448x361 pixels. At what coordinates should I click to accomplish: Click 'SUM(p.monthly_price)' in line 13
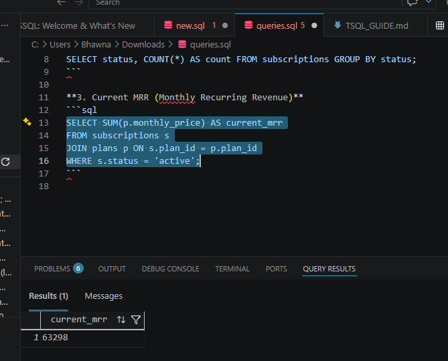tap(154, 123)
